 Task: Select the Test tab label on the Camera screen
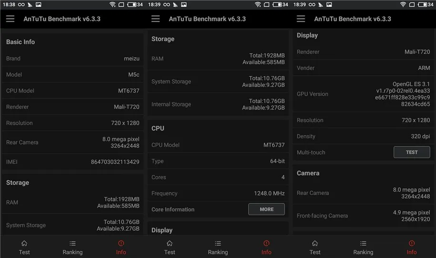(315, 252)
